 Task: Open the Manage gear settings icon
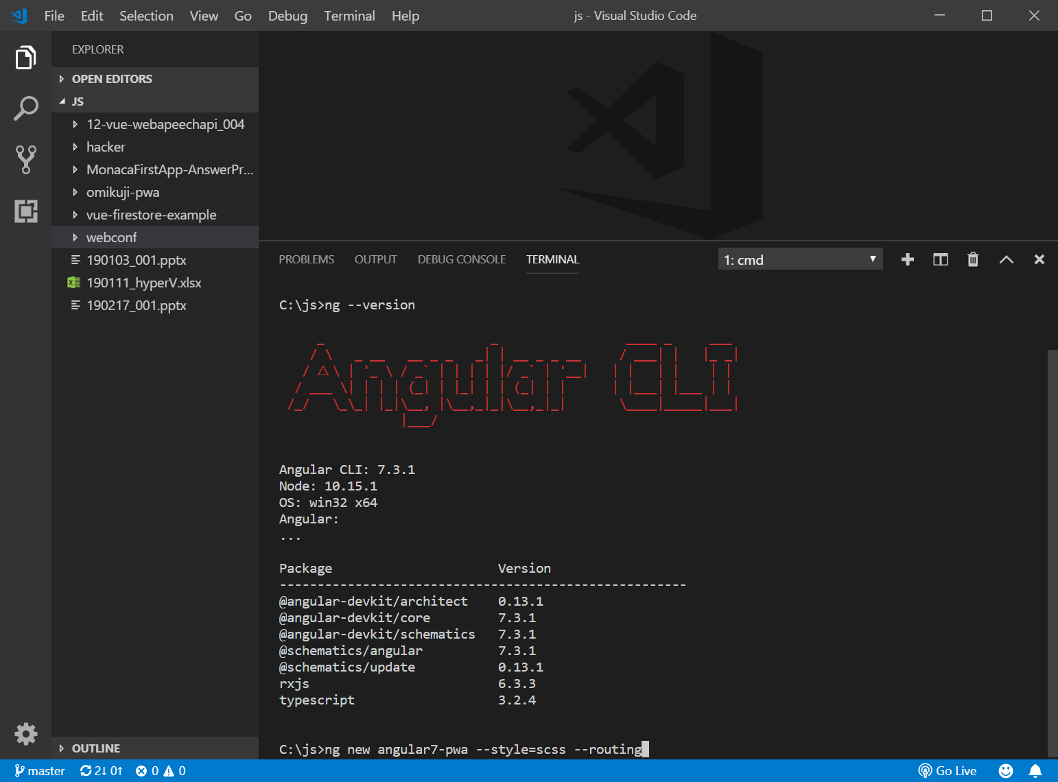[25, 733]
